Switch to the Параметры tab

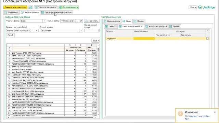click(x=11, y=12)
